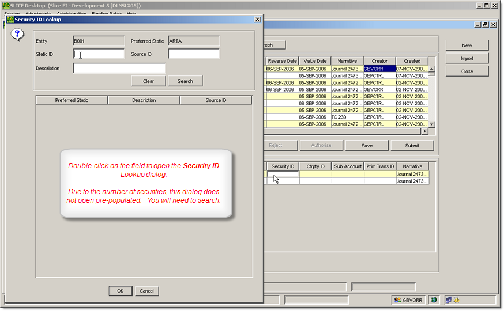Select the Description text box

[119, 69]
